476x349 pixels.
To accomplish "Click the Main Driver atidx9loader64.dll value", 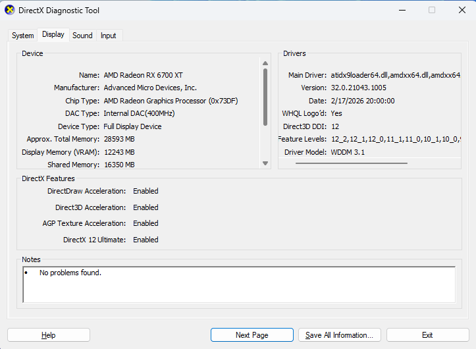I will click(396, 75).
